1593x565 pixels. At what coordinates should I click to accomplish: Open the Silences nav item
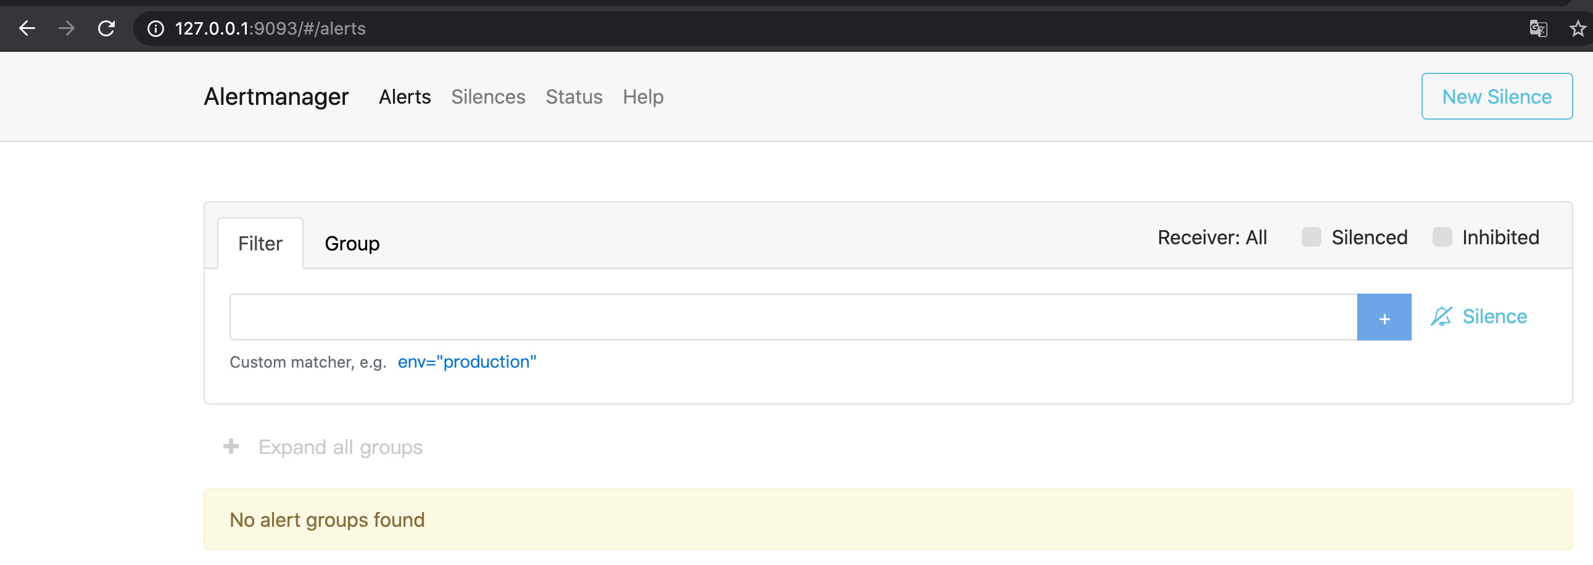pos(488,97)
